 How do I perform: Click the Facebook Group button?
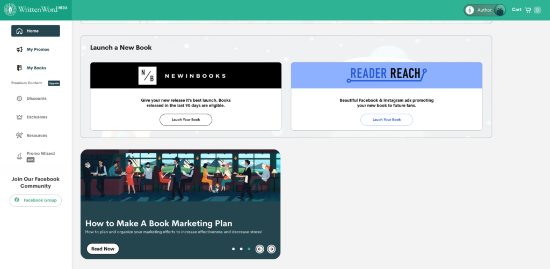click(35, 200)
